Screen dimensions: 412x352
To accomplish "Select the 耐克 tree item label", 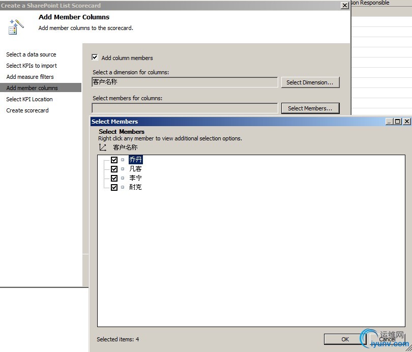I will (136, 187).
